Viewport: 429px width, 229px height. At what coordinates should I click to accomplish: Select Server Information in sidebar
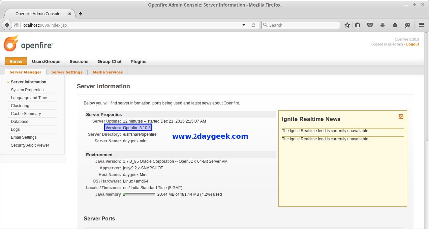coord(29,82)
